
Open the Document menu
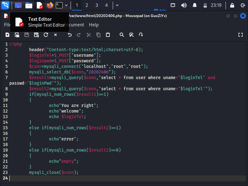[x=74, y=25]
